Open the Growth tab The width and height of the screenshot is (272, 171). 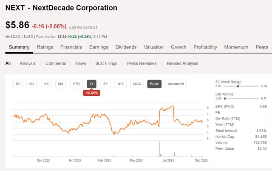pos(178,47)
